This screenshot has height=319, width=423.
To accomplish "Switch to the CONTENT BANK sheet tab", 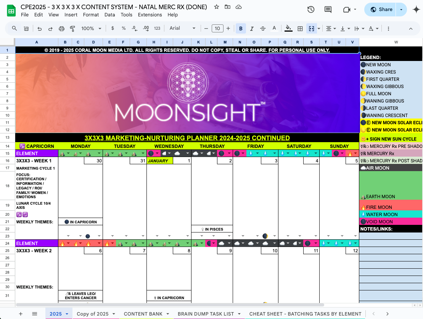I will click(x=143, y=314).
